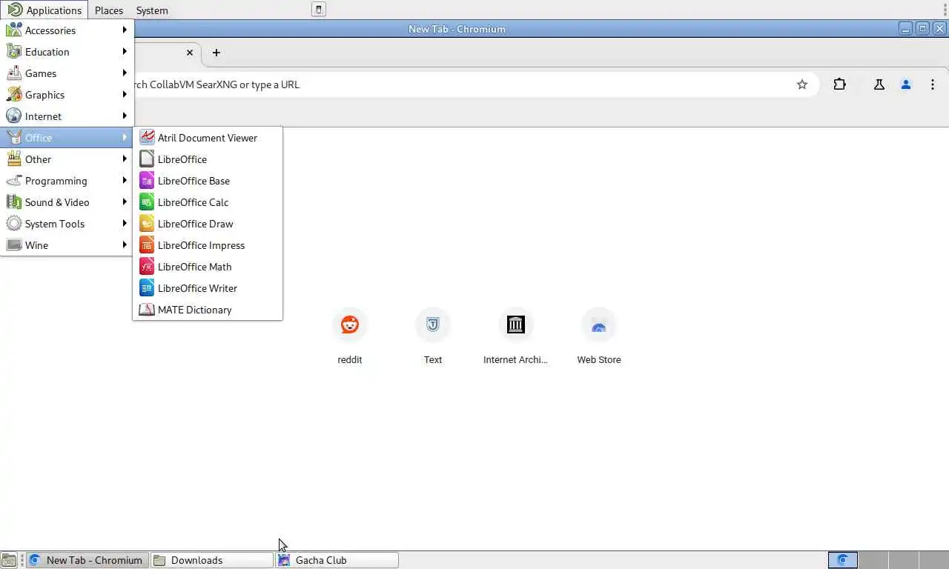Open the Text shortcut tile
Screen dimensions: 949x569
tap(433, 337)
